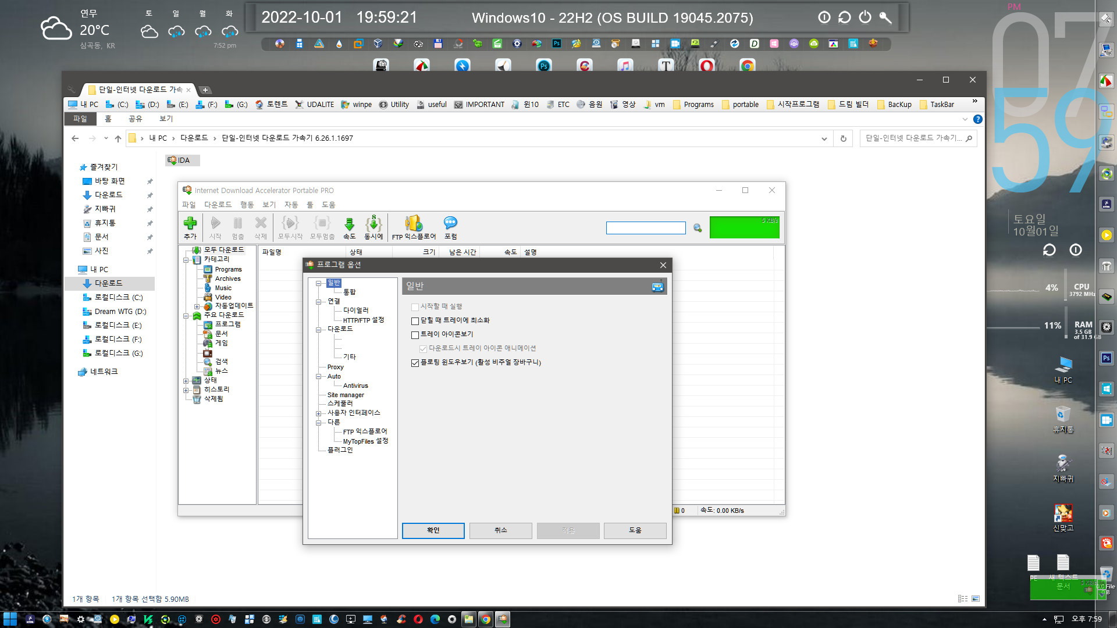Open the 다운로드 menu in download accelerator
Viewport: 1117px width, 628px height.
point(218,205)
